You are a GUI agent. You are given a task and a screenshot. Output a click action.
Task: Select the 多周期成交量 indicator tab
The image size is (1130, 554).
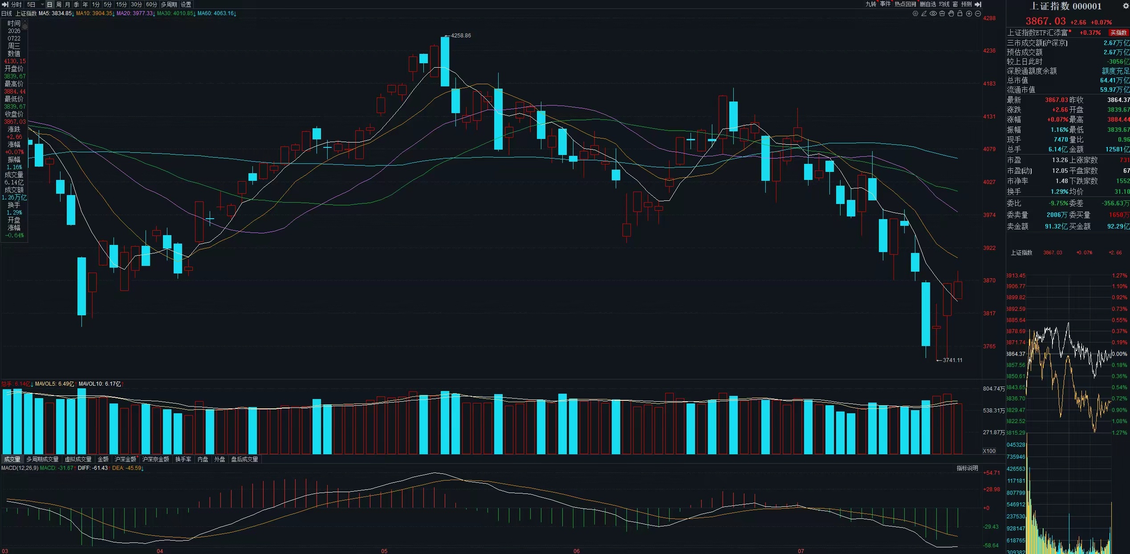click(42, 459)
